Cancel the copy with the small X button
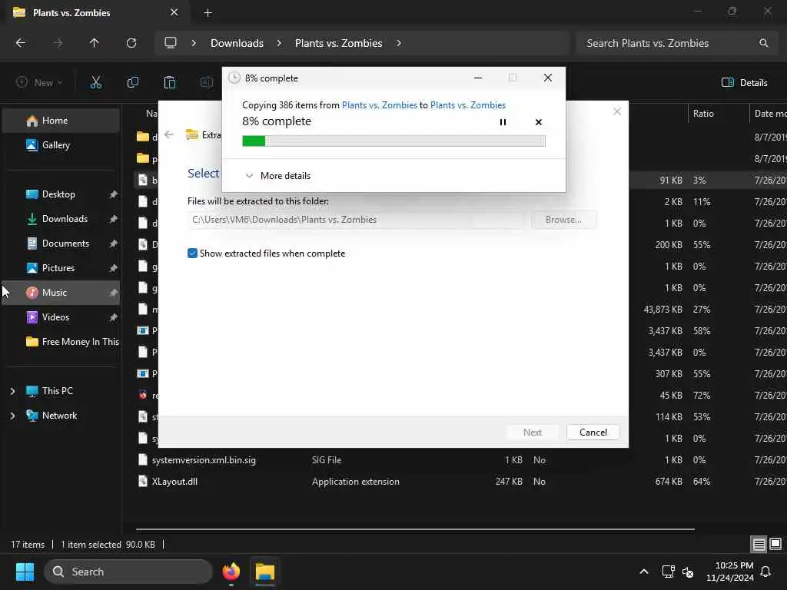Screen dimensions: 787x590 coord(539,122)
